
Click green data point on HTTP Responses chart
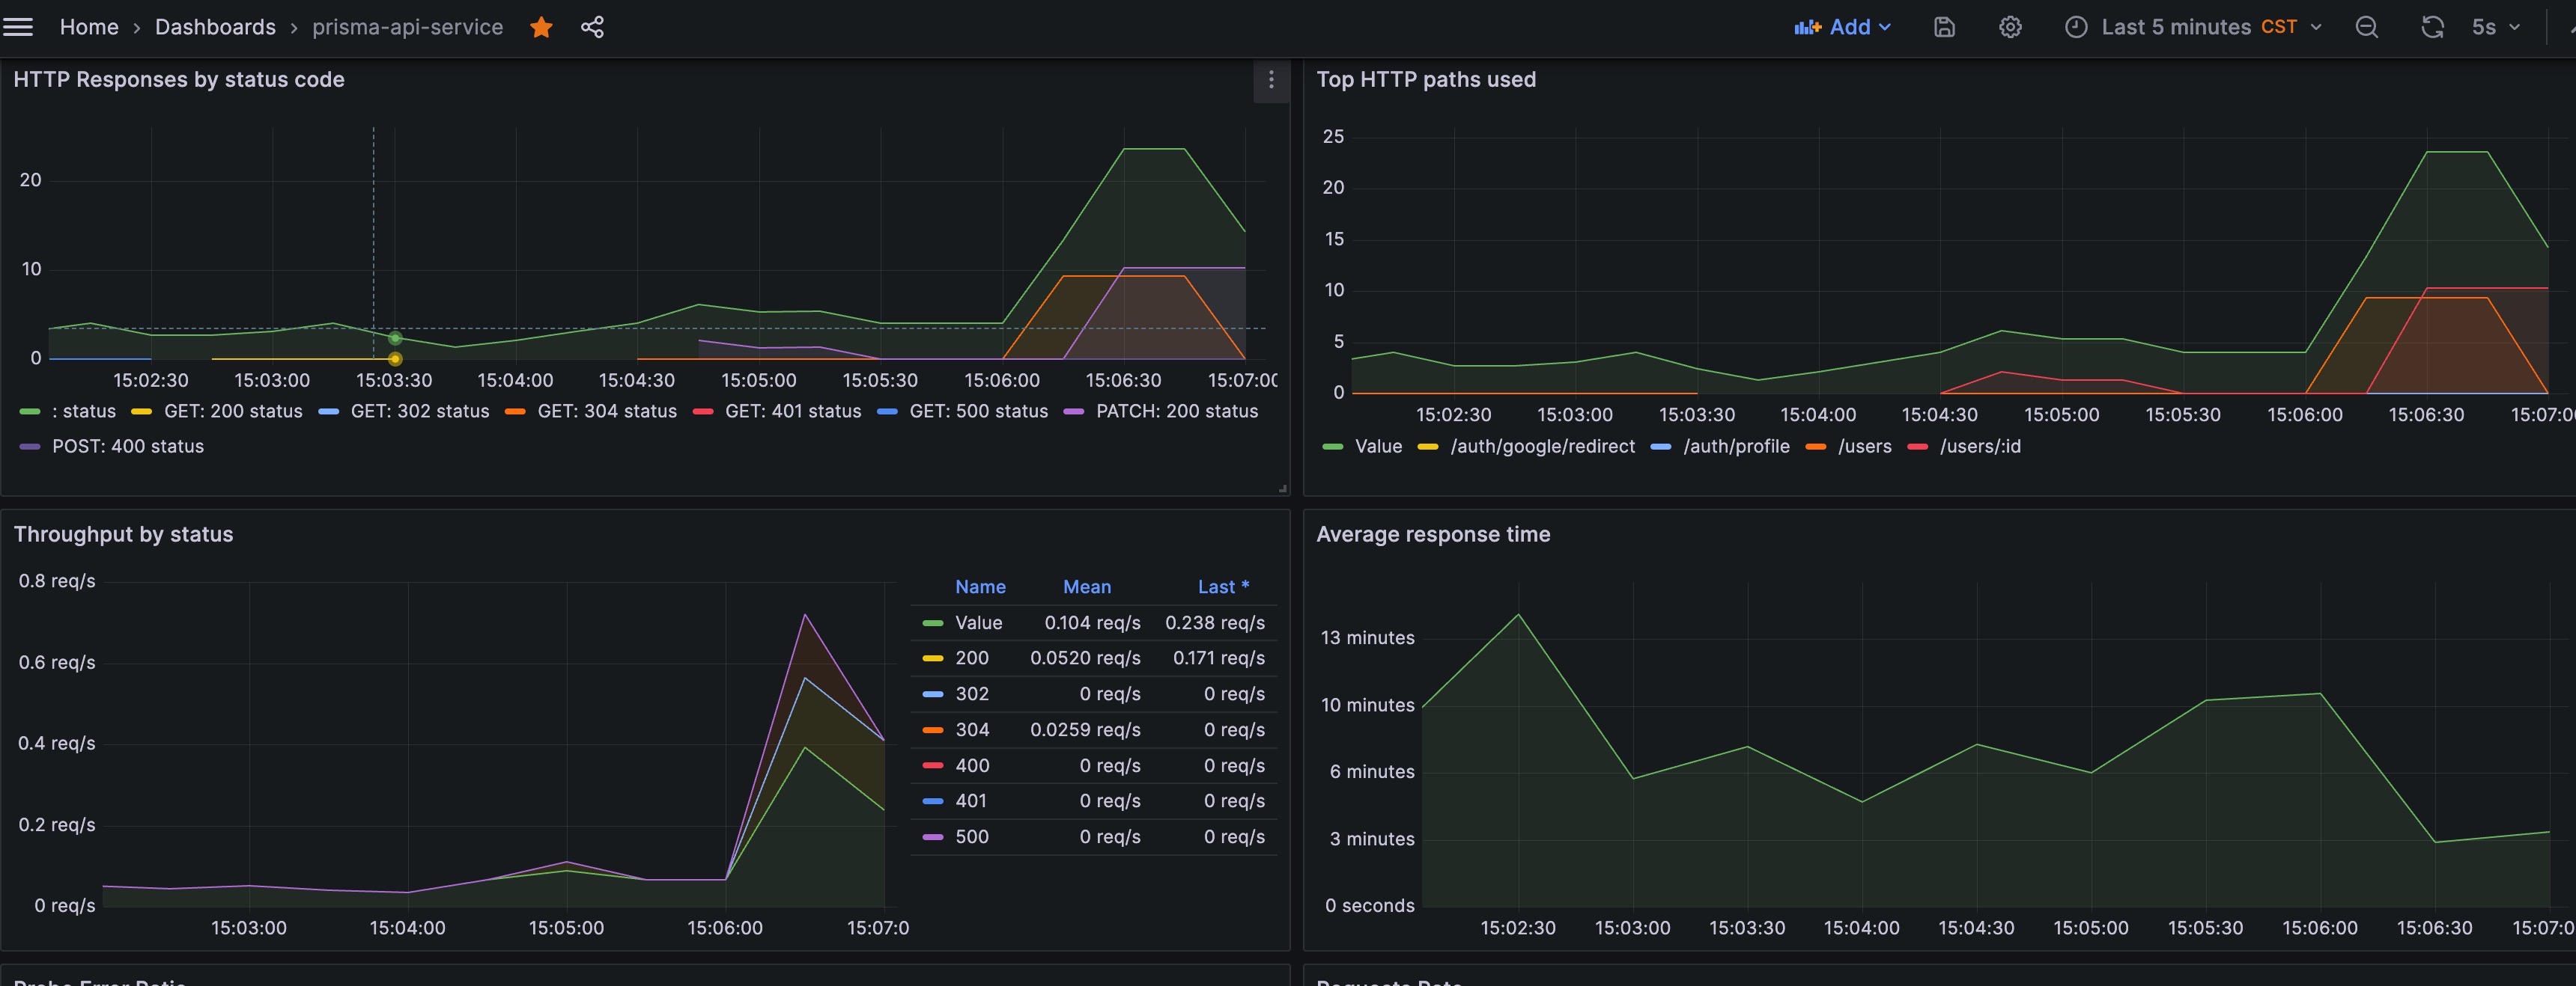coord(395,339)
